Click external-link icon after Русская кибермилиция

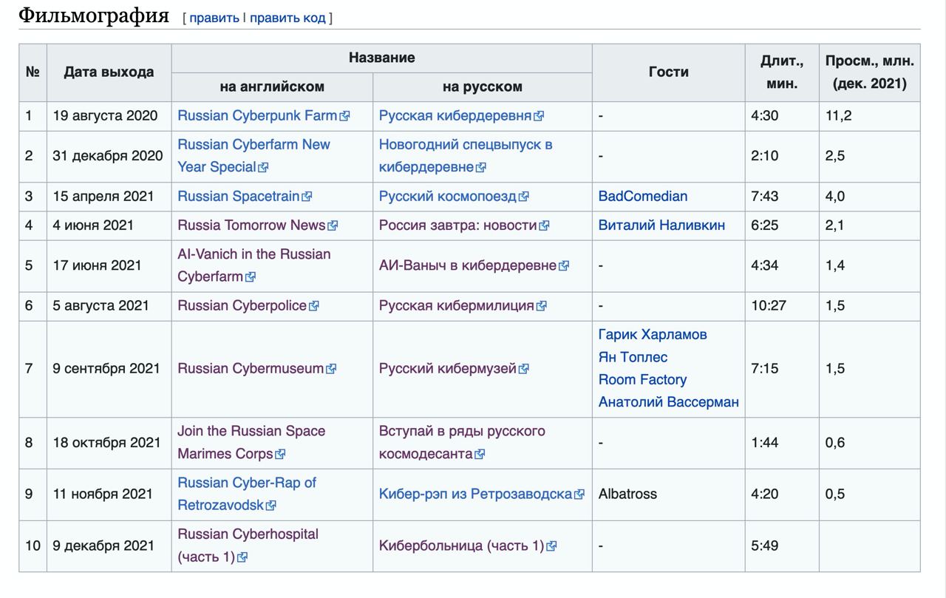coord(541,306)
